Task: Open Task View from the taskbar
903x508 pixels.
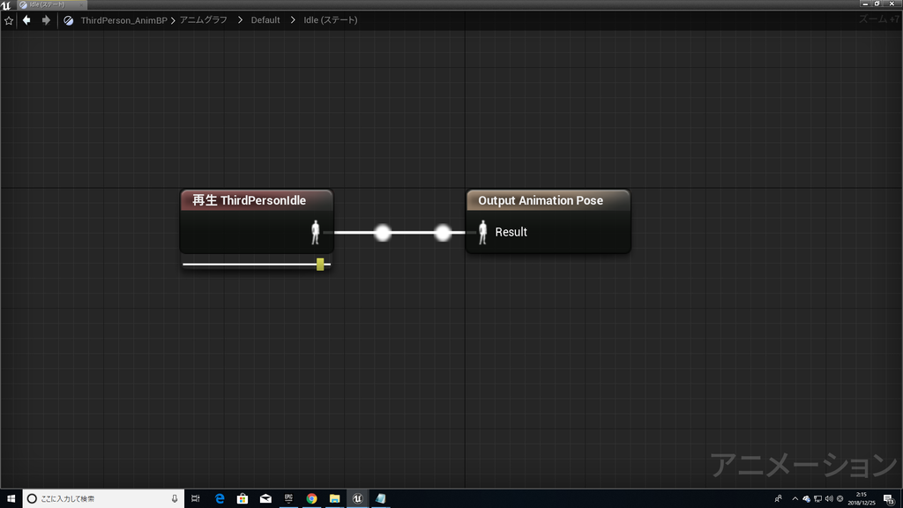Action: click(x=195, y=499)
